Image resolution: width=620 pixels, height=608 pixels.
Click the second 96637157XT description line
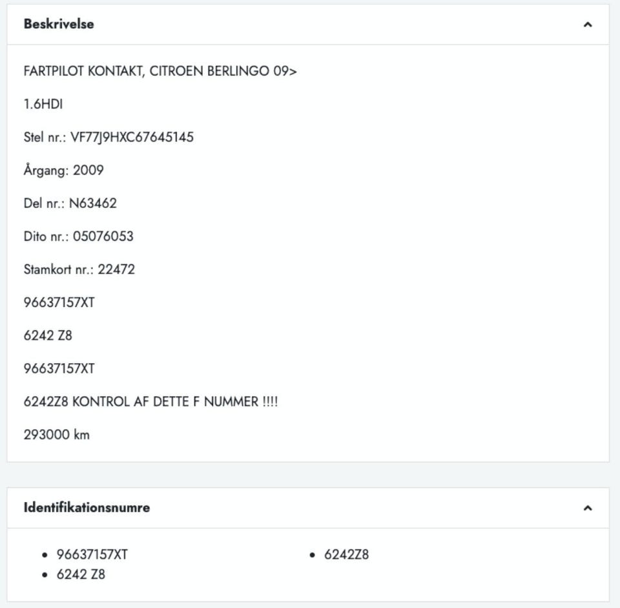[x=59, y=368]
